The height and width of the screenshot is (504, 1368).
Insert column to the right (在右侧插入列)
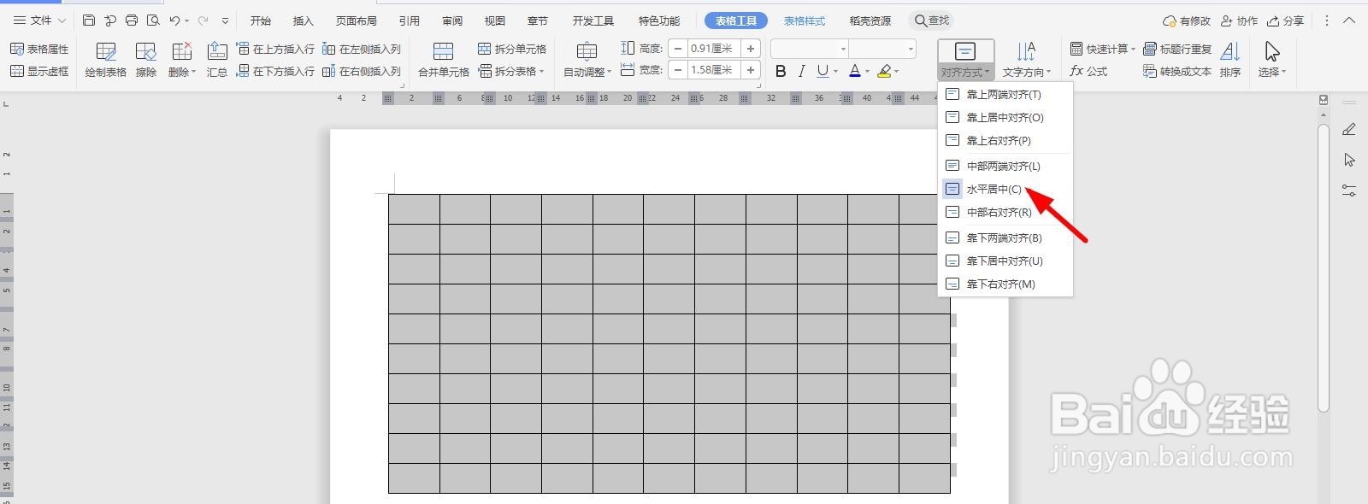tap(362, 72)
